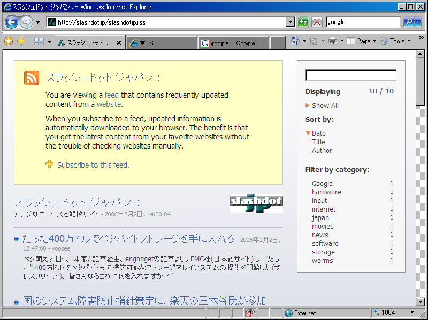Expand the toolbar overflow chevron
Viewport: 428px width, 320px height.
coord(422,37)
